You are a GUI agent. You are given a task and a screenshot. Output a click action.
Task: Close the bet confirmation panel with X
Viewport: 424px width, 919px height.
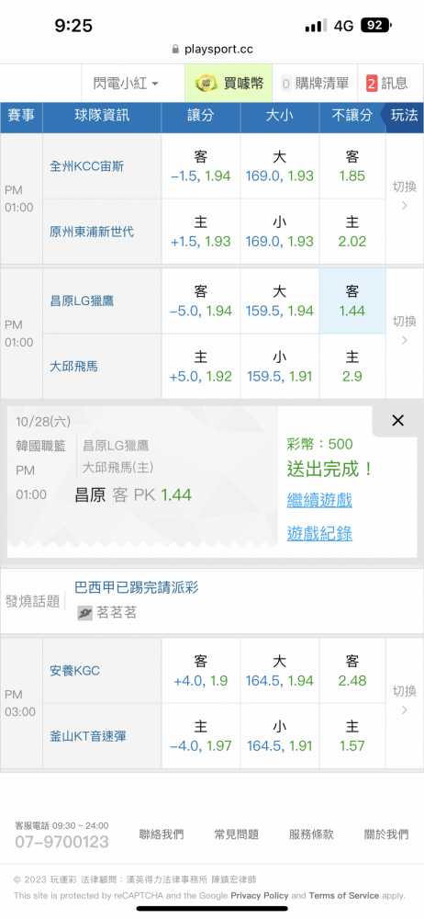point(397,420)
